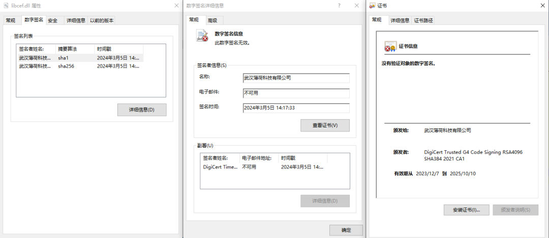Viewport: 549px width, 238px height.
Task: Click the 详细信息(D) button under signature list
Action: pos(142,110)
